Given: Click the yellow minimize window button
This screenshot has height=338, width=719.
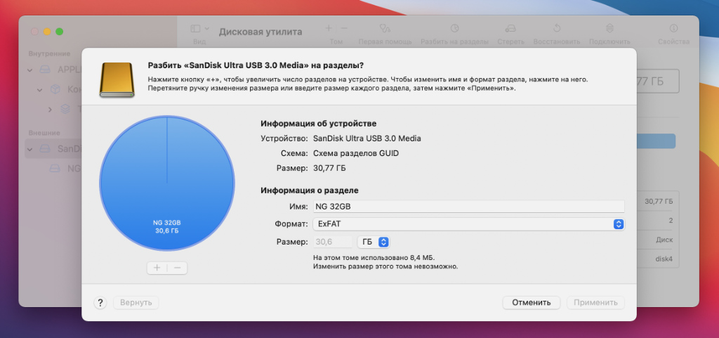Looking at the screenshot, I should [47, 32].
